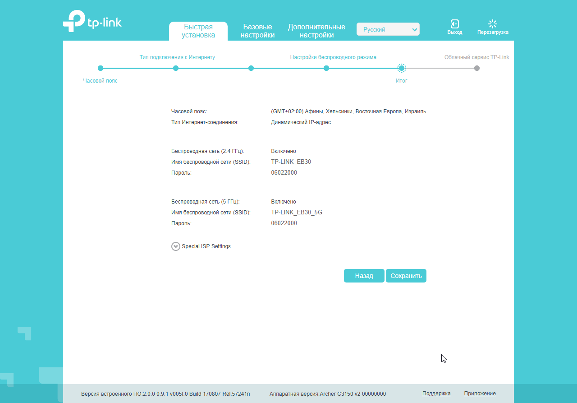Viewport: 577px width, 403px height.
Task: Select the Итог step marker
Action: pyautogui.click(x=402, y=68)
